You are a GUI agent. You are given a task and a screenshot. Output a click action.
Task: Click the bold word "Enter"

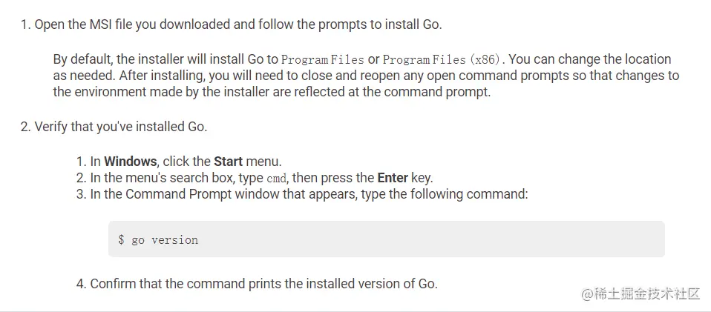393,178
